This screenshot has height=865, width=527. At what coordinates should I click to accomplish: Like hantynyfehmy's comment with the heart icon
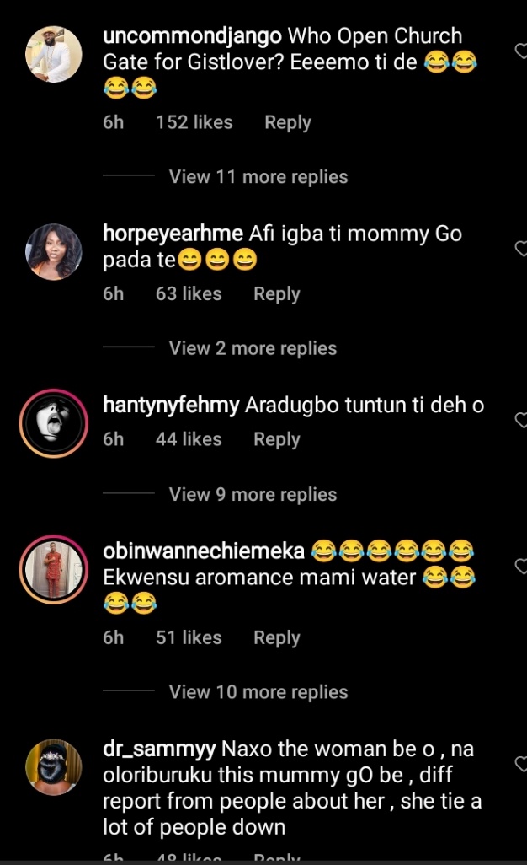521,420
